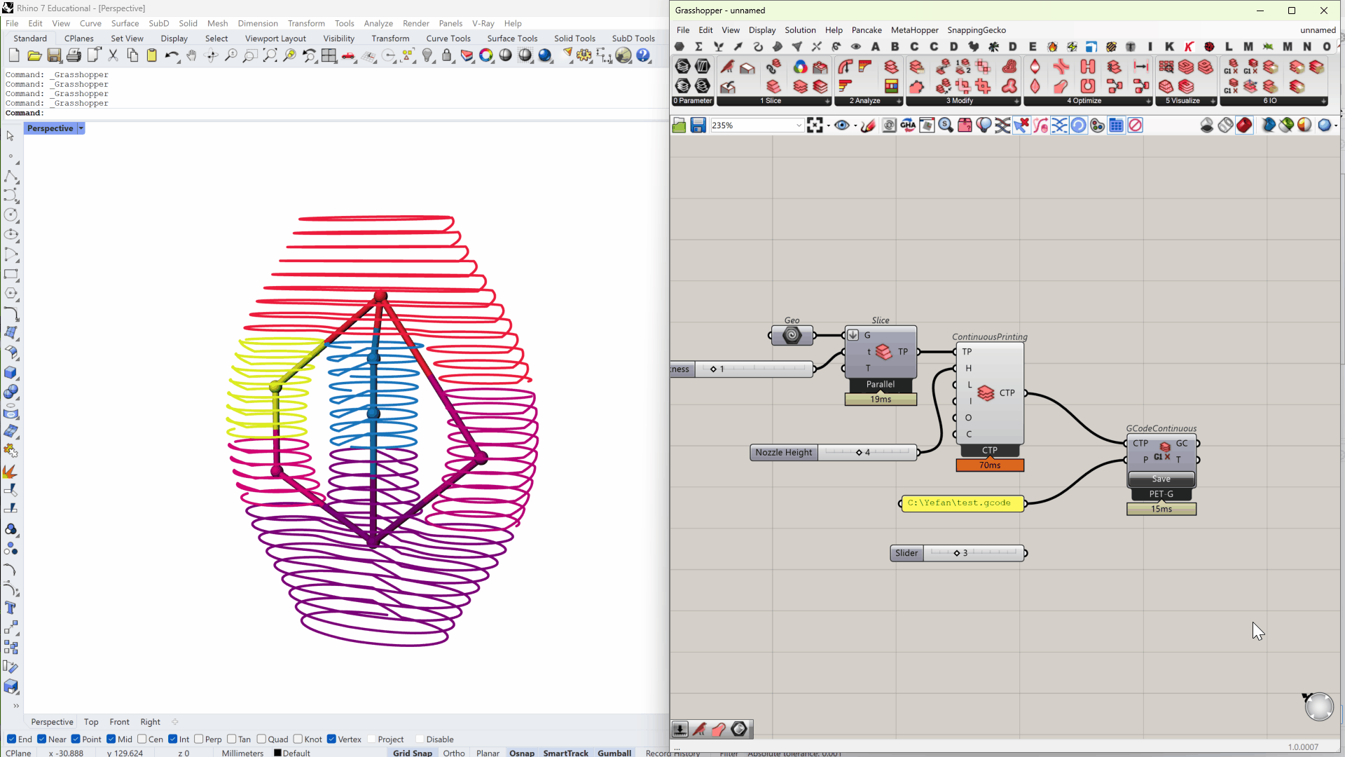Viewport: 1345px width, 757px height.
Task: Click the Grasshopper open file icon
Action: [679, 125]
